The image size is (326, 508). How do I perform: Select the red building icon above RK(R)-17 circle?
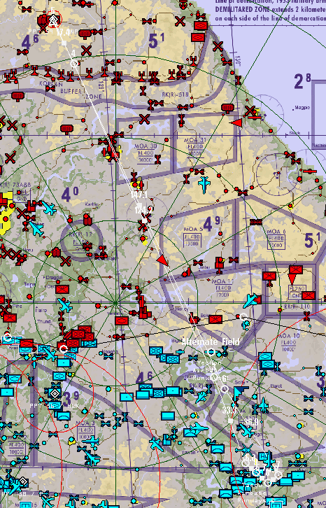coord(87,219)
